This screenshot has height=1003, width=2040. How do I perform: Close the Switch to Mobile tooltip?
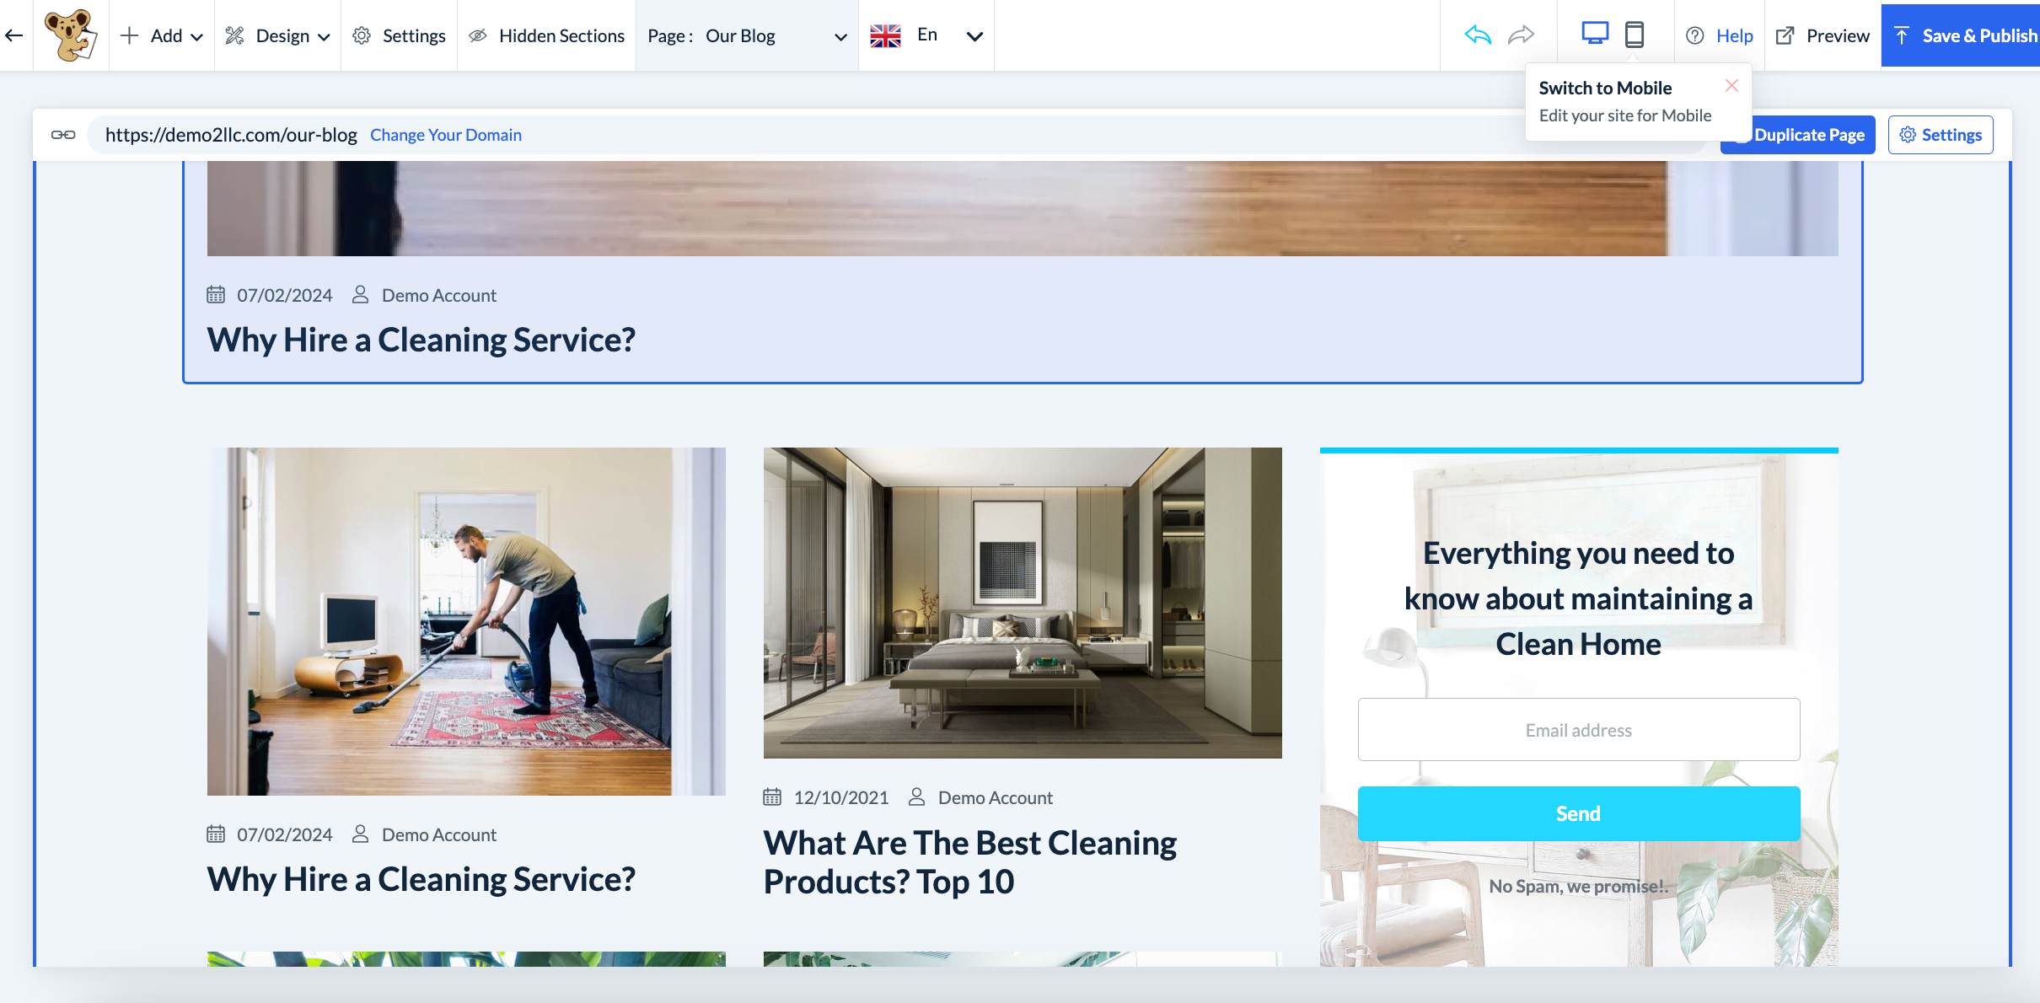point(1731,86)
